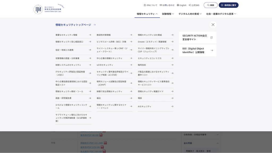This screenshot has height=153, width=272.
Task: Expand 社会・産業のデジタル変革 menu
Action: 221,14
